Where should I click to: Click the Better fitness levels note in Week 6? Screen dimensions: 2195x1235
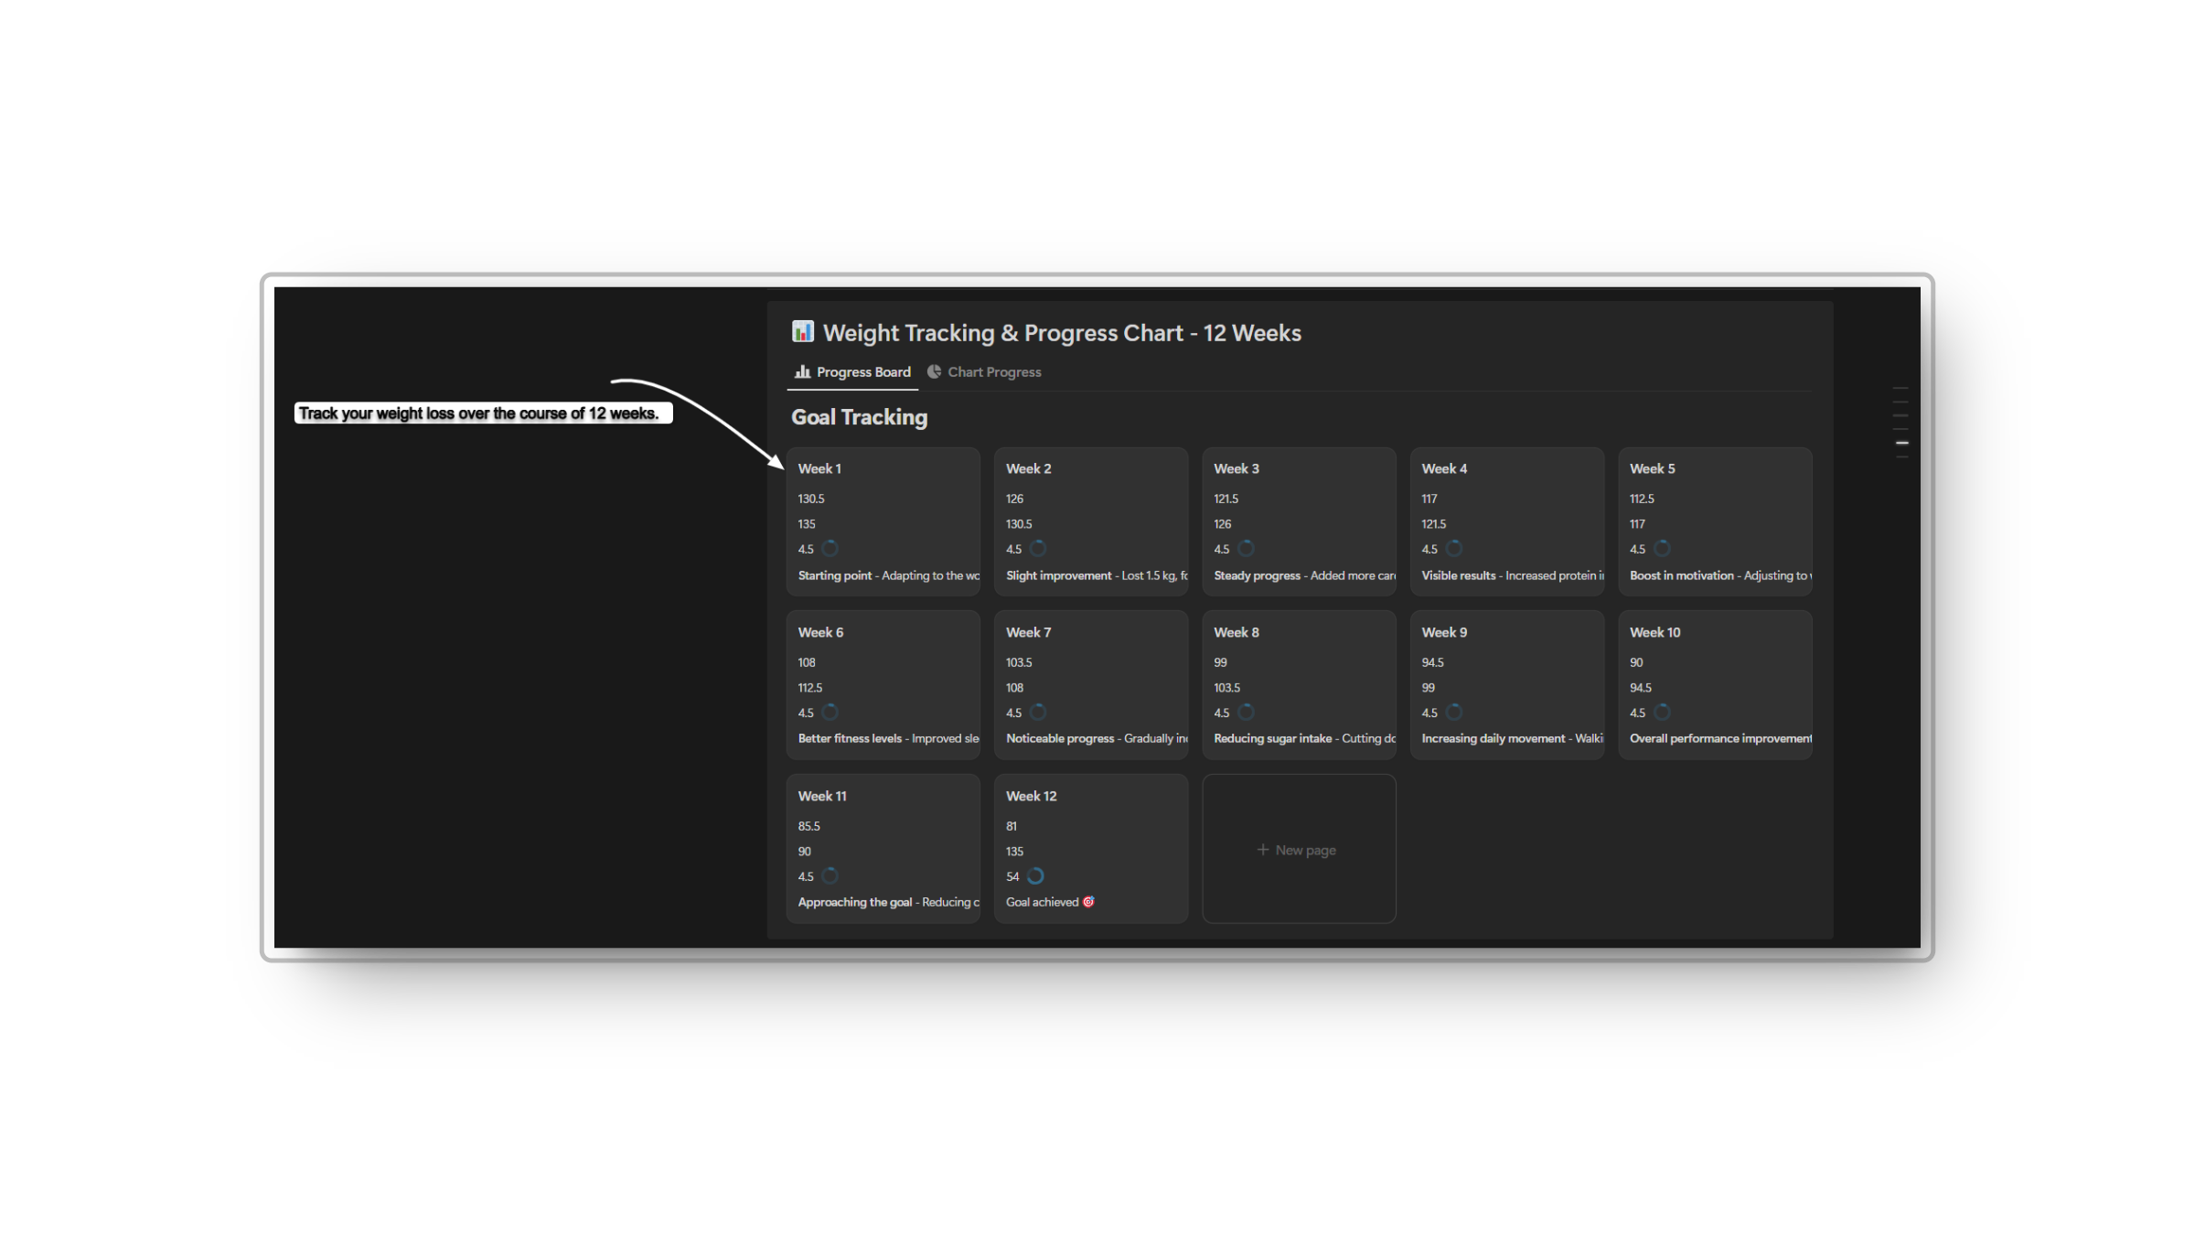pyautogui.click(x=888, y=738)
